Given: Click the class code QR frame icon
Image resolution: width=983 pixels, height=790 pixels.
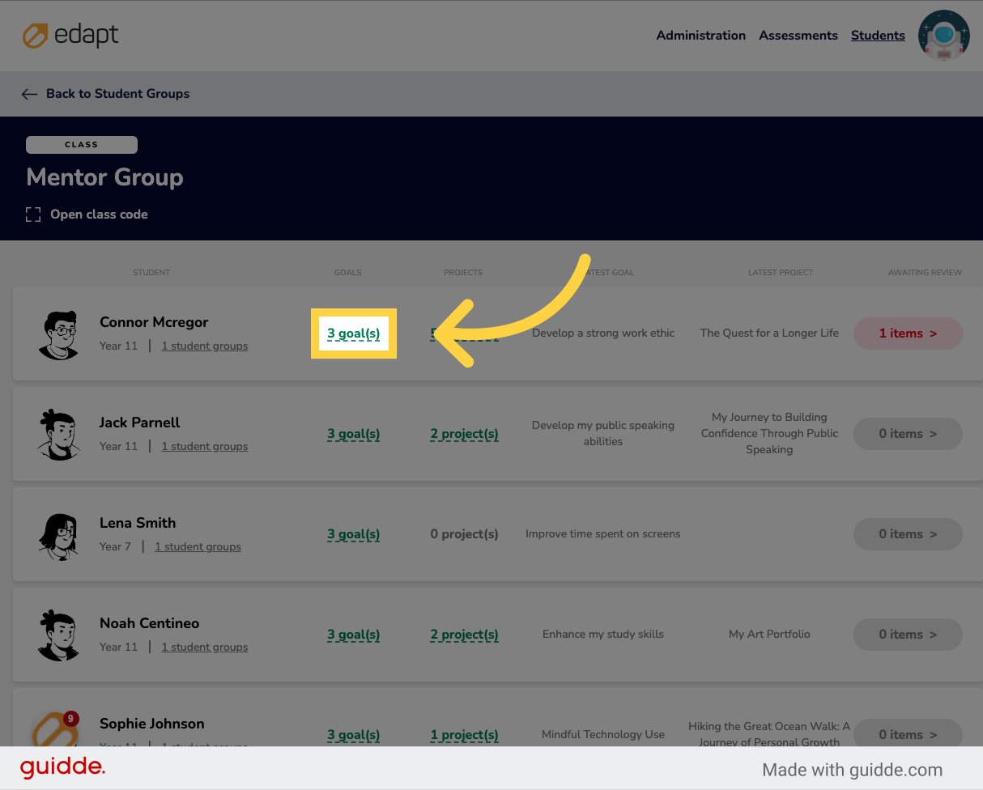Looking at the screenshot, I should tap(33, 214).
